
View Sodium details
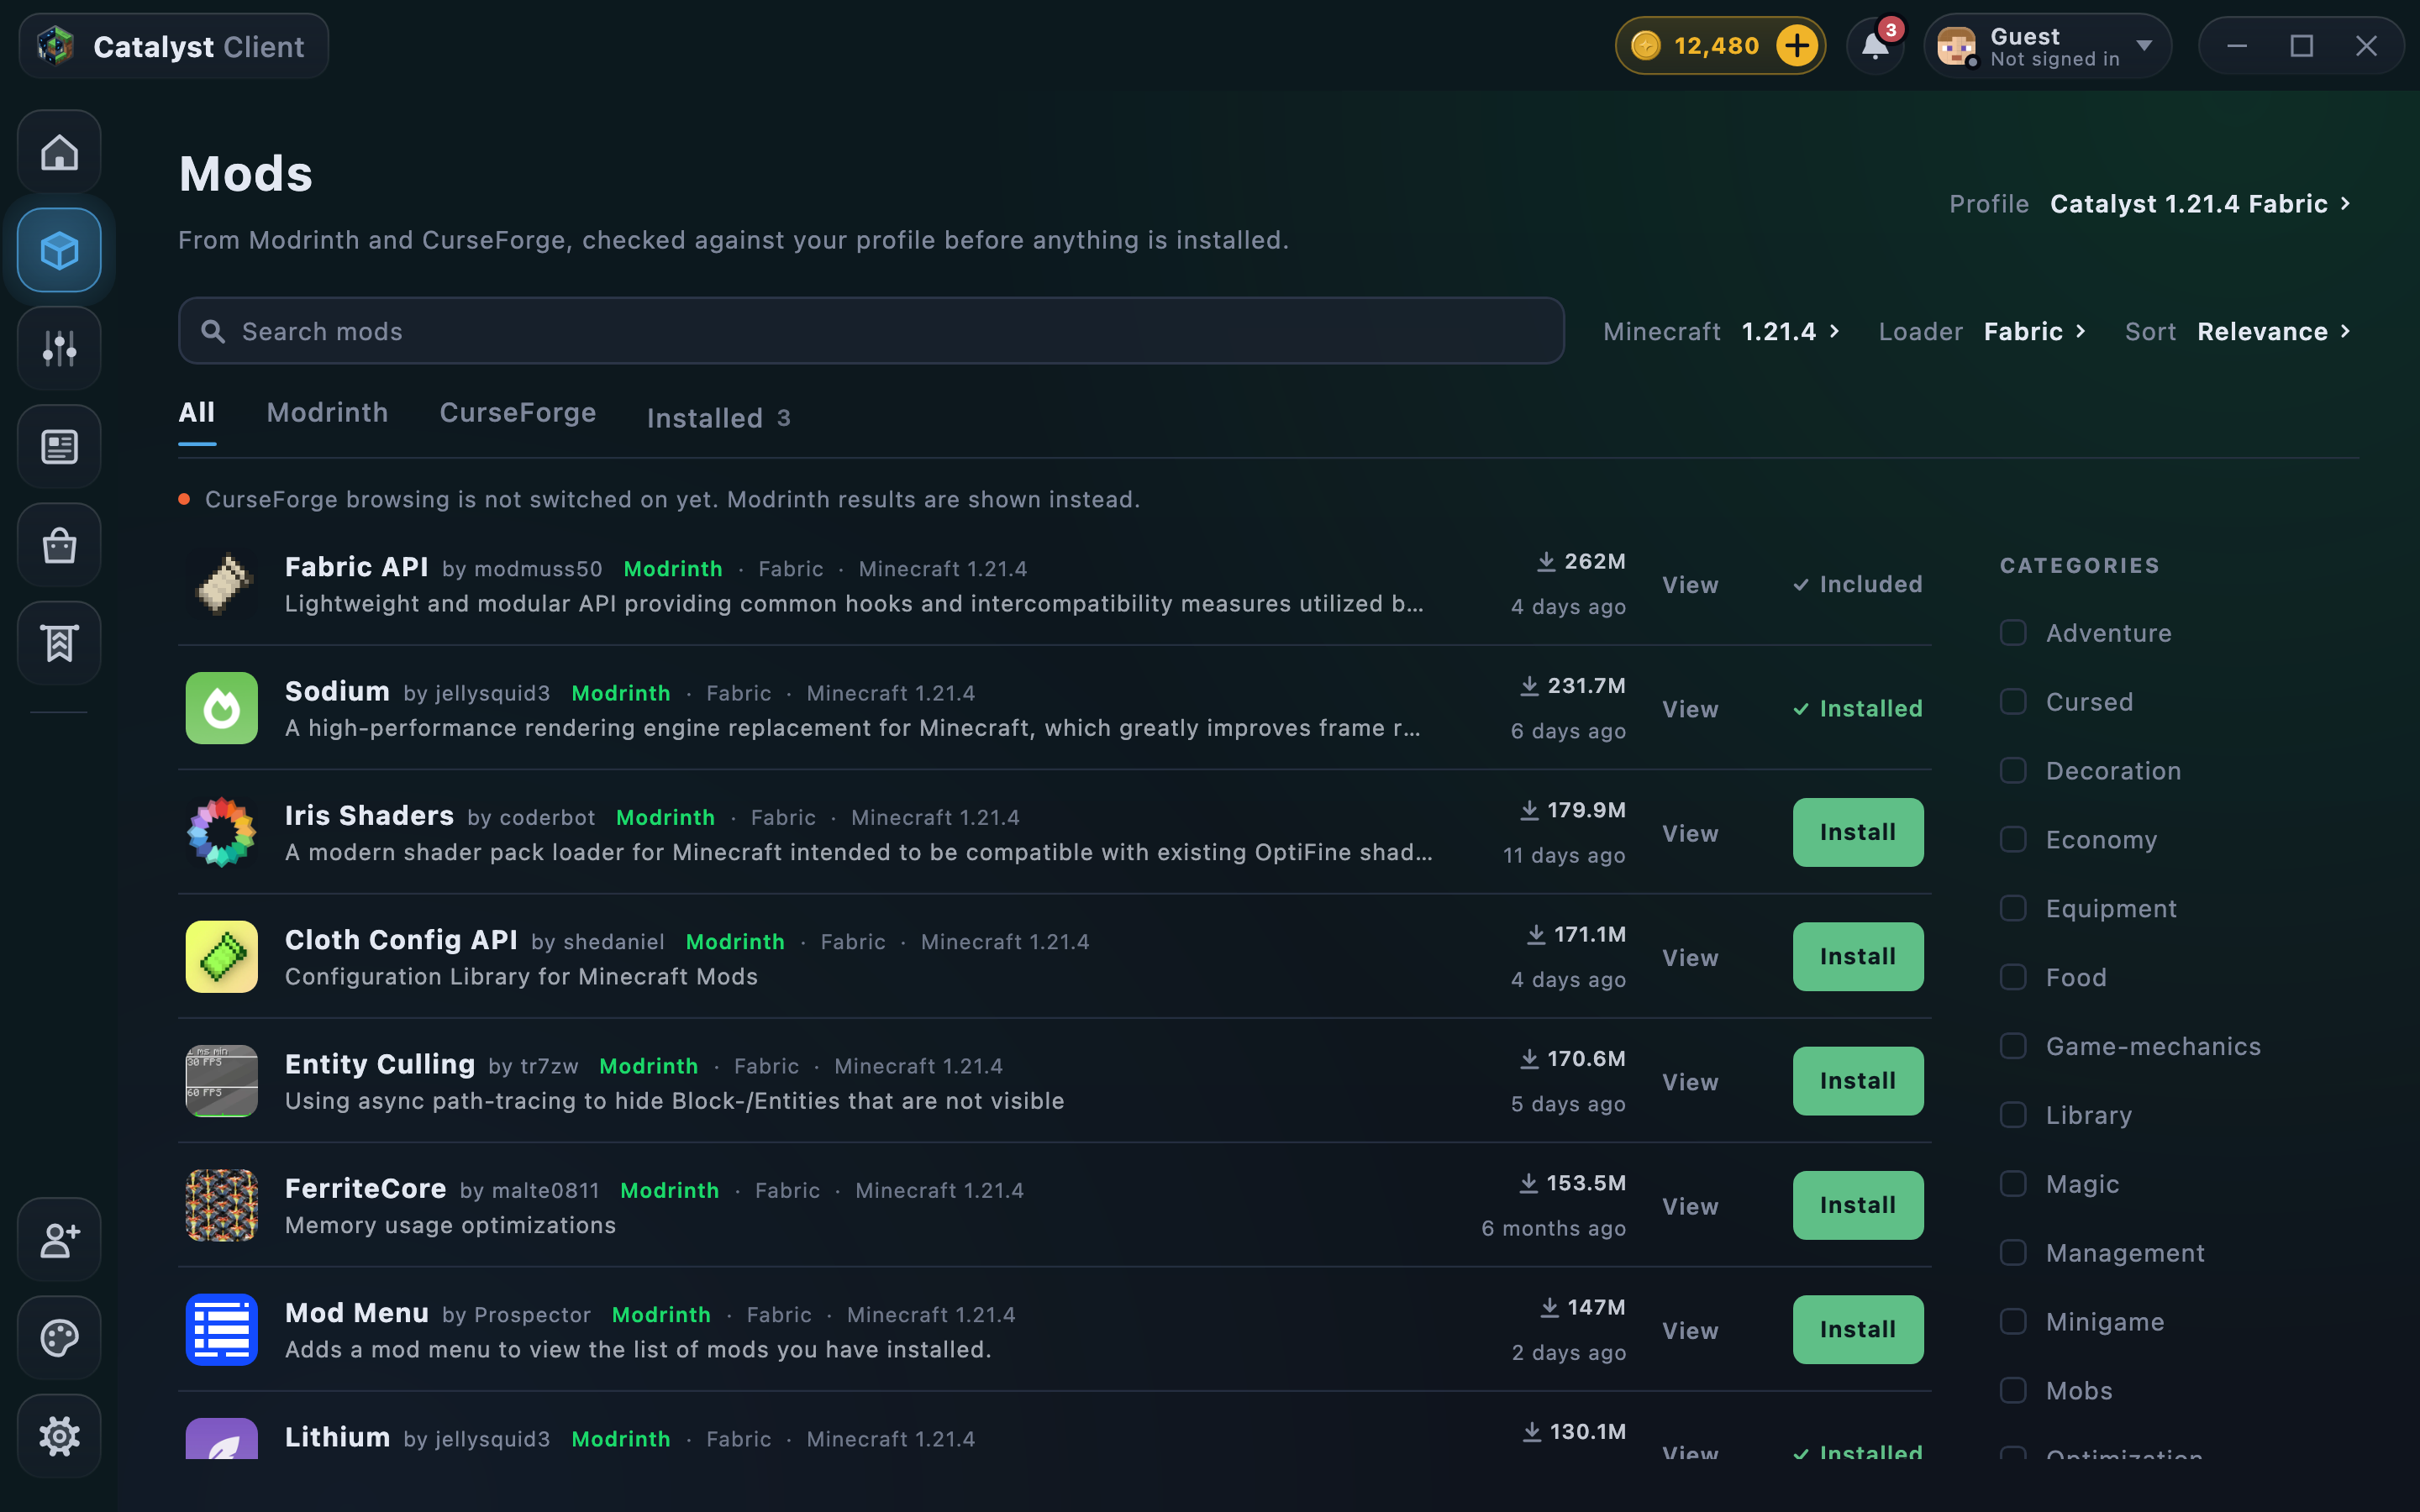1690,709
